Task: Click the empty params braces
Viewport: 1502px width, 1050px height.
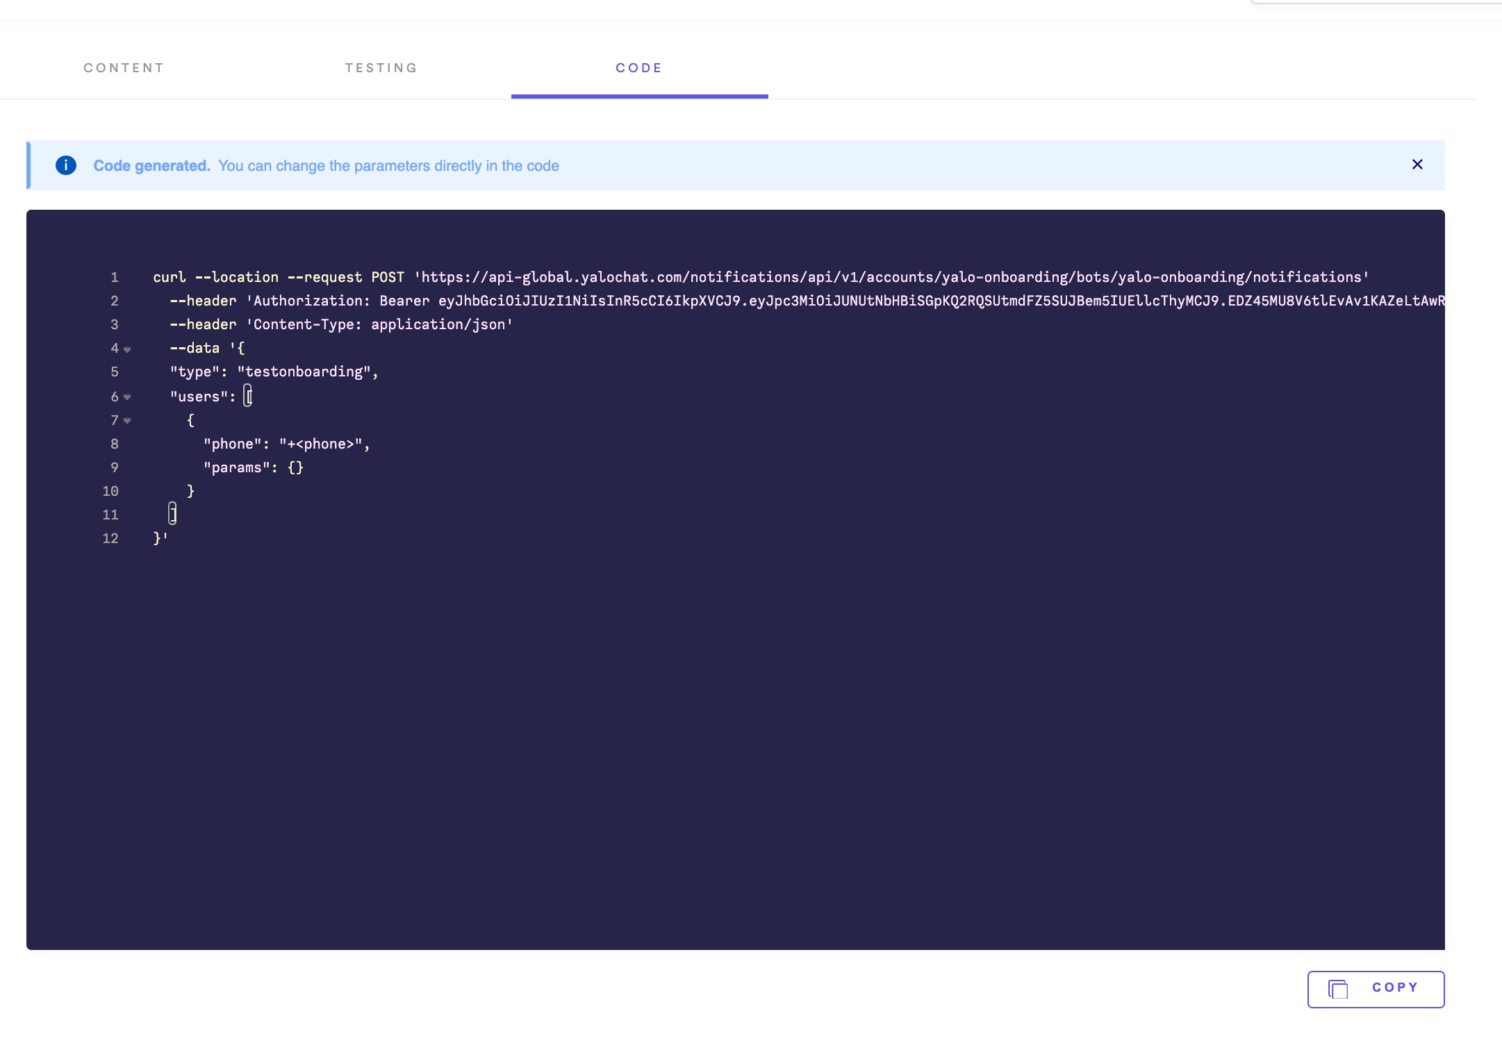Action: 295,468
